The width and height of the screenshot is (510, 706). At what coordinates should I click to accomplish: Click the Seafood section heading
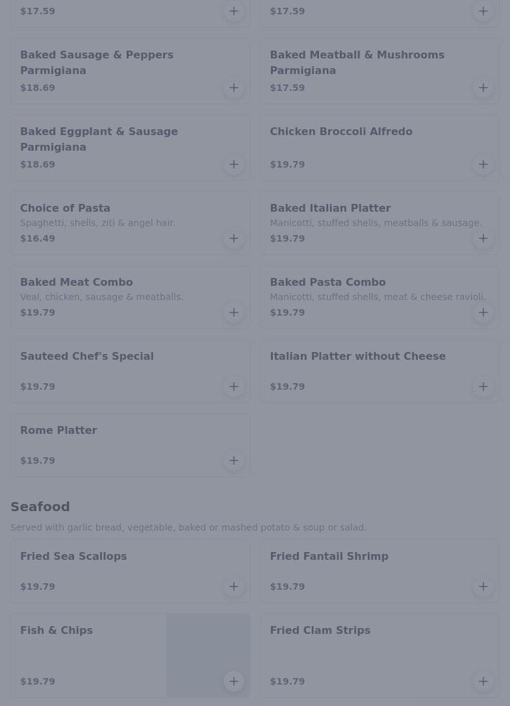(40, 507)
